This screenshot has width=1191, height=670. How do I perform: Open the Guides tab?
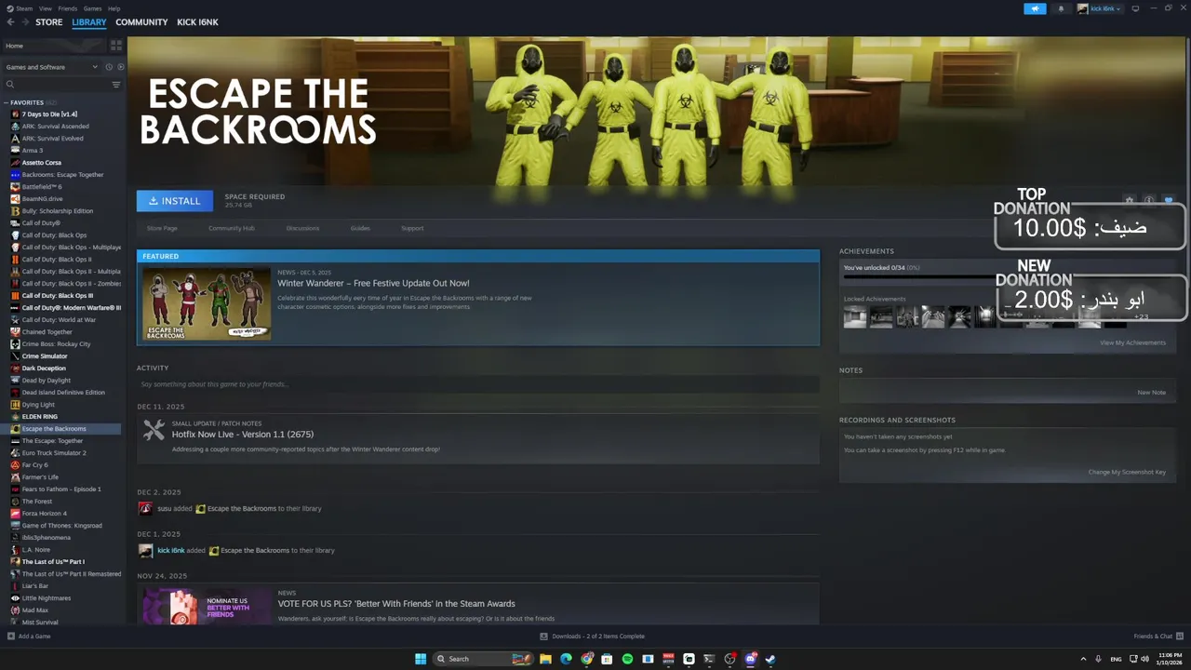click(x=360, y=228)
